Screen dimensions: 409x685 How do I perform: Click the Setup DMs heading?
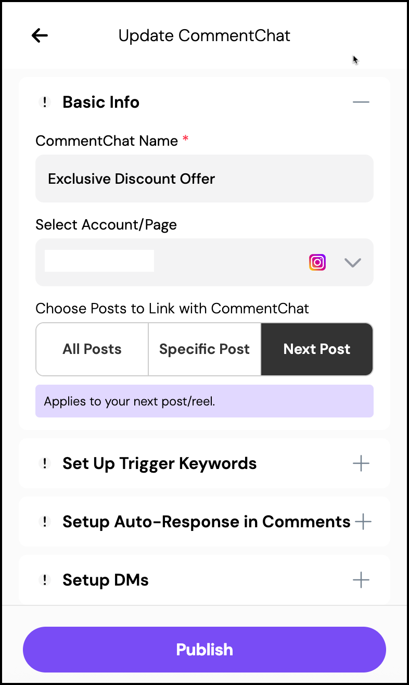106,580
